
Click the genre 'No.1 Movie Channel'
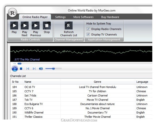[98, 108]
